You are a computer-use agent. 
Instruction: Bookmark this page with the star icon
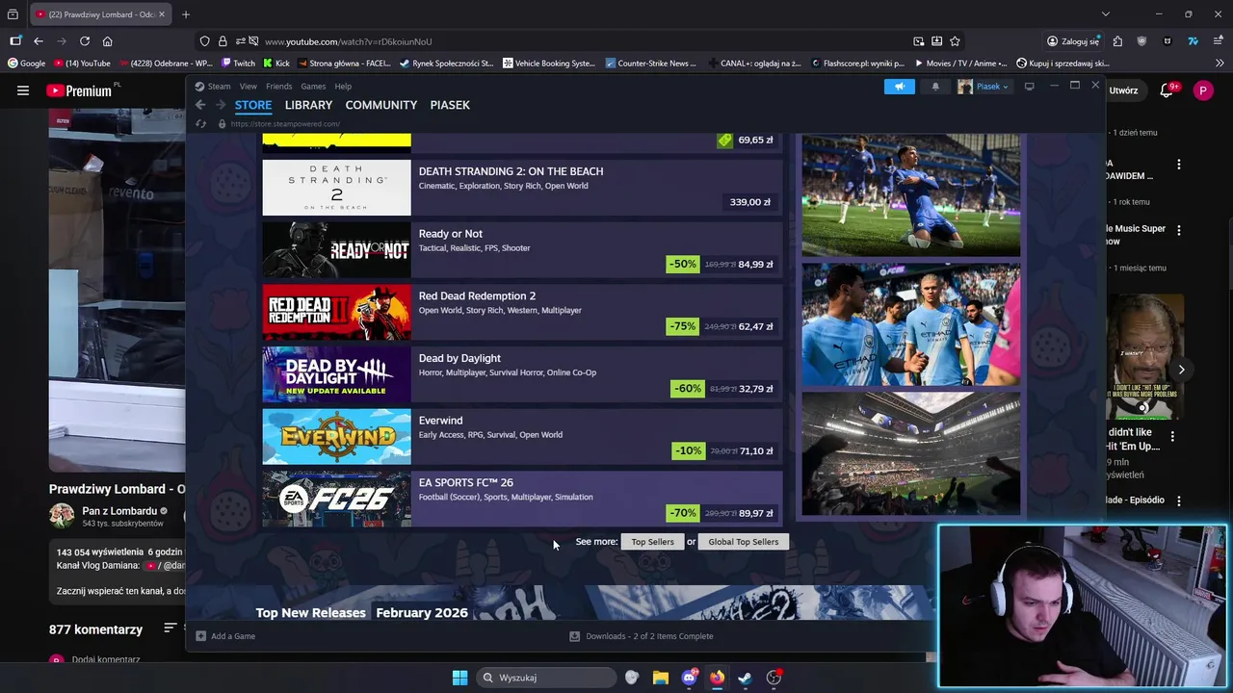pos(955,41)
